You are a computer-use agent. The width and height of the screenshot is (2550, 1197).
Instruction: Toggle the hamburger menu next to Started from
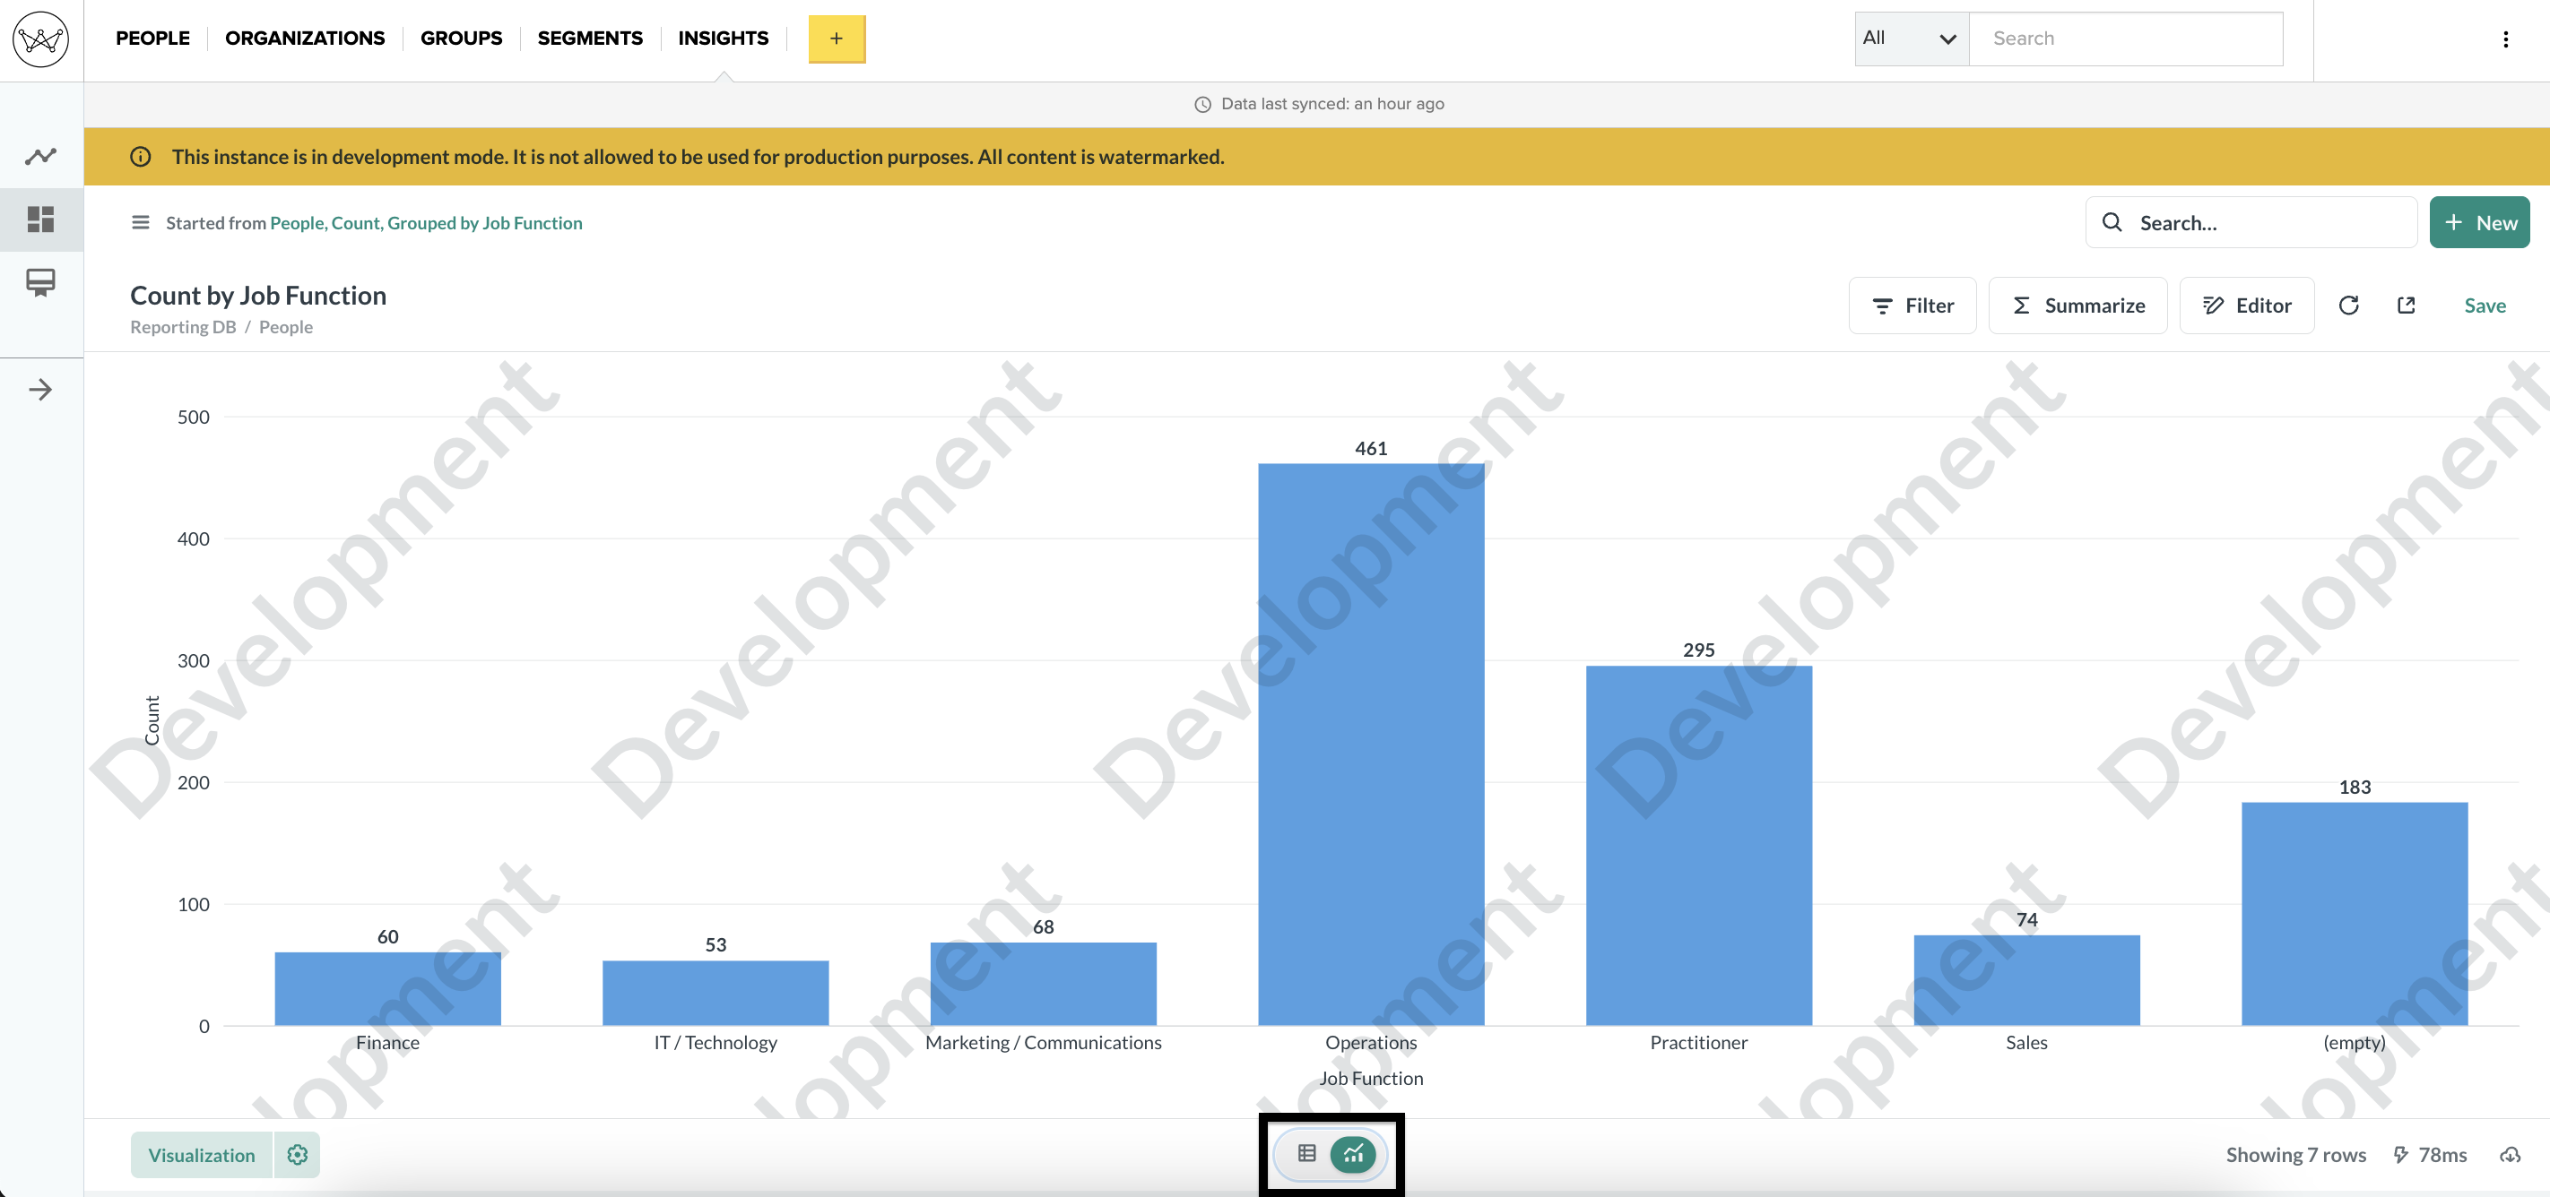pyautogui.click(x=141, y=222)
